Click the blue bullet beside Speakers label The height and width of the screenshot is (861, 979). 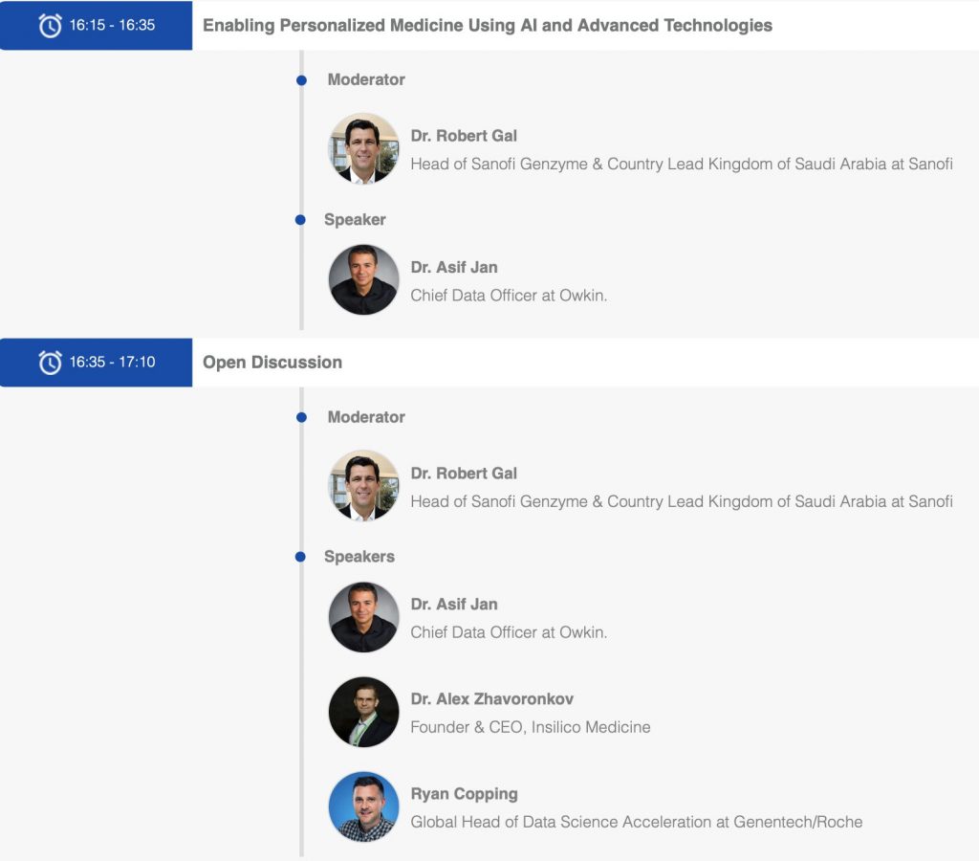tap(300, 557)
